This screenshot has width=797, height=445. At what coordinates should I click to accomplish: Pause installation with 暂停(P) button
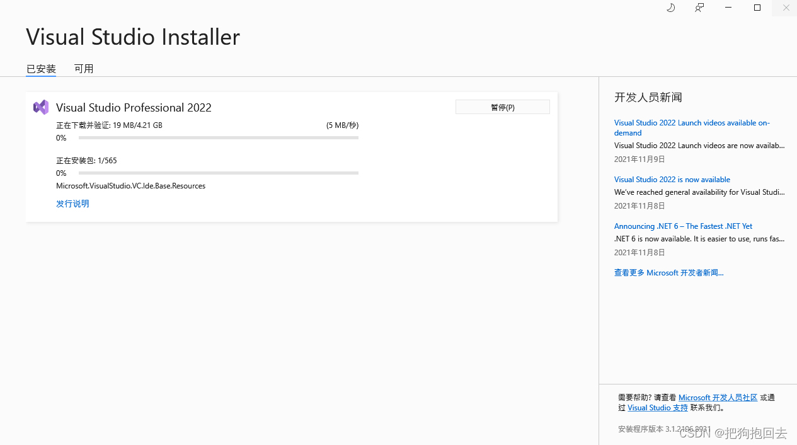503,107
